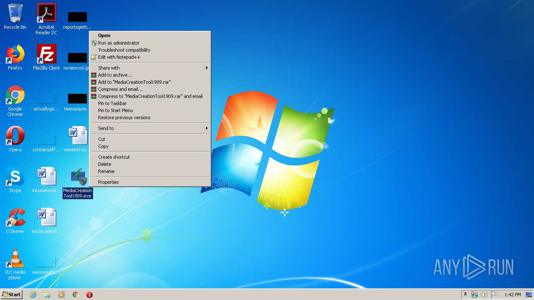Open the Recycle Bin desktop icon
The height and width of the screenshot is (300, 534).
[x=15, y=17]
